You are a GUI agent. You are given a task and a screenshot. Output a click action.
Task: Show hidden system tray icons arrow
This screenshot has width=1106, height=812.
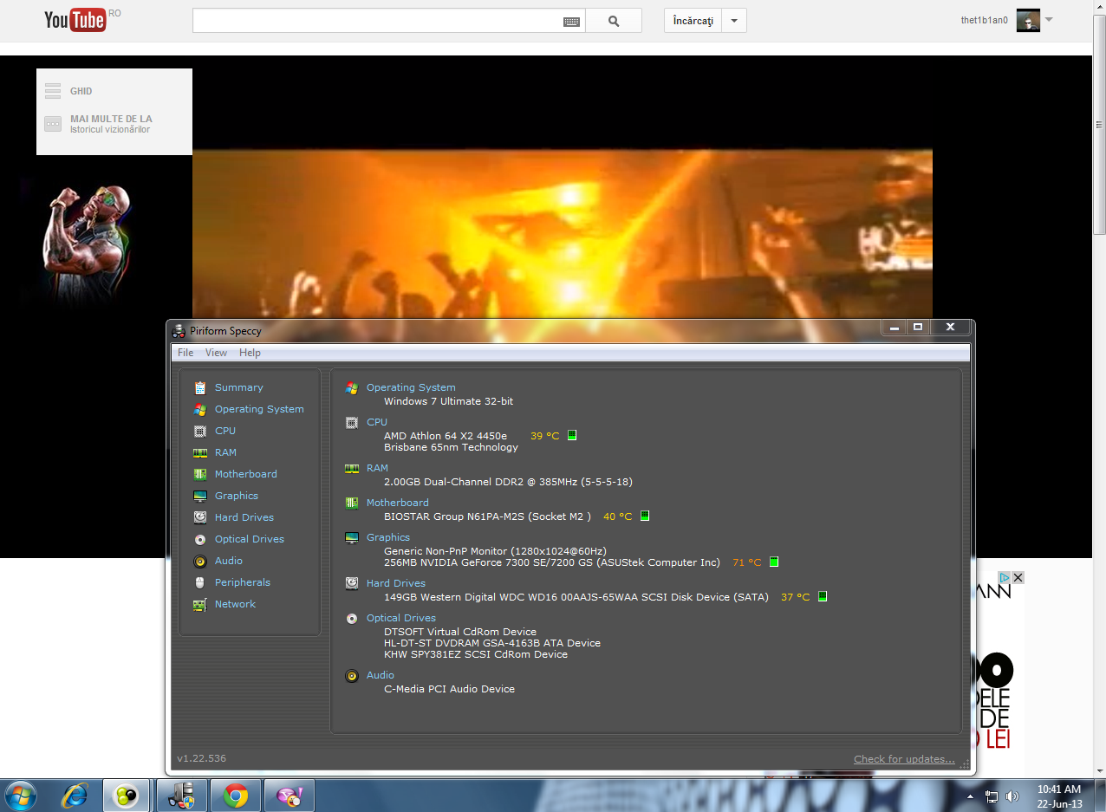973,796
